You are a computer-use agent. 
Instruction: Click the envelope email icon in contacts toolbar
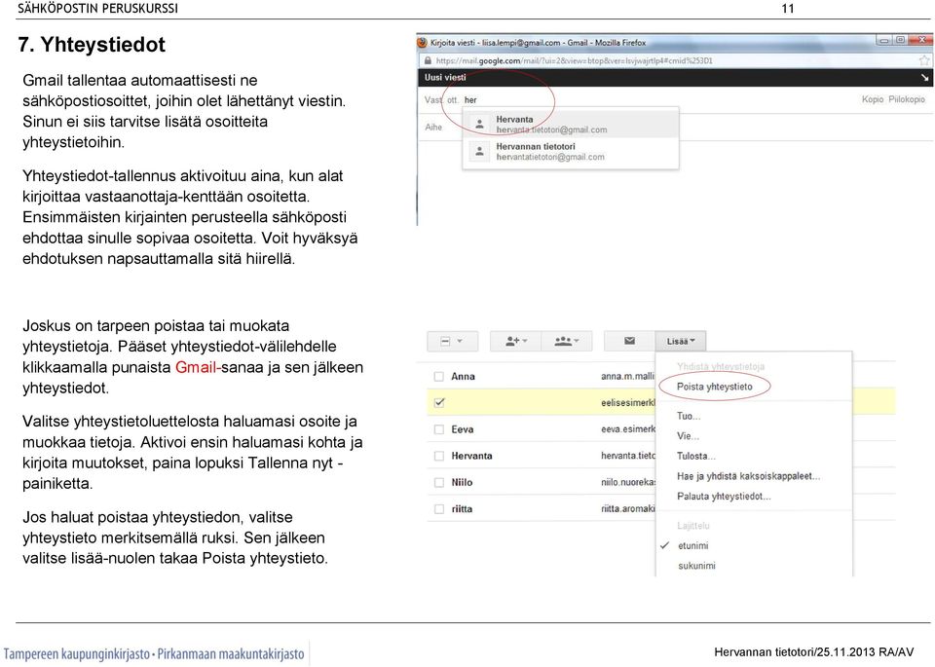point(629,341)
